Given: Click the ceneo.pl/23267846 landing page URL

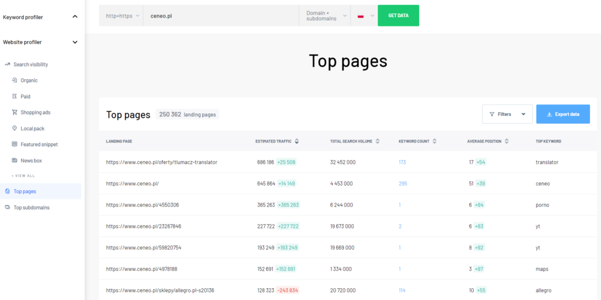Looking at the screenshot, I should [143, 227].
